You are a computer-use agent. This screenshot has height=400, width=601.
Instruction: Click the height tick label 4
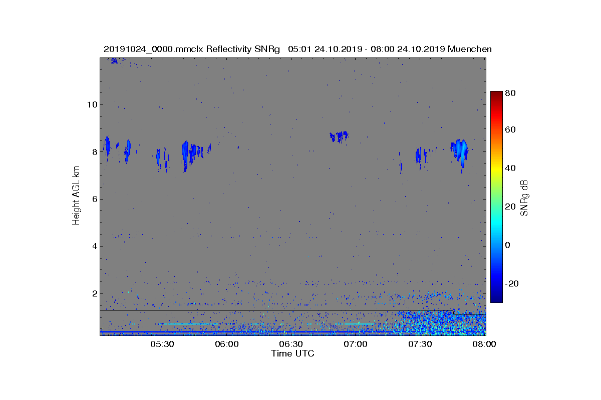[x=94, y=246]
